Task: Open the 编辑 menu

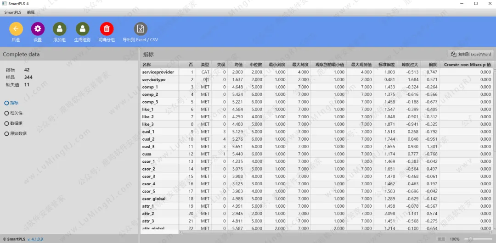Action: [x=31, y=12]
